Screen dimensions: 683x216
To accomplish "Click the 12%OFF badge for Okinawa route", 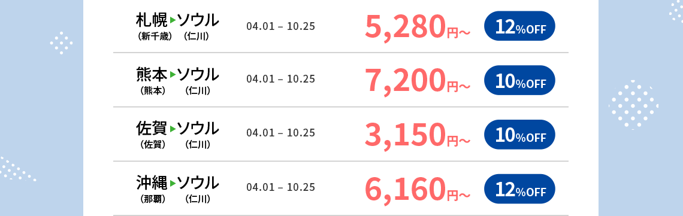I will point(519,189).
